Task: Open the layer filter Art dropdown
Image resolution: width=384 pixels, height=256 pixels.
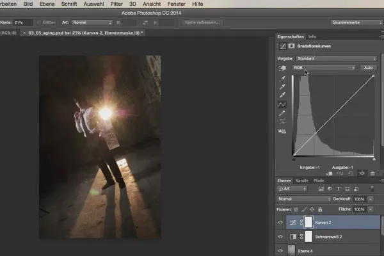Action: click(x=292, y=189)
